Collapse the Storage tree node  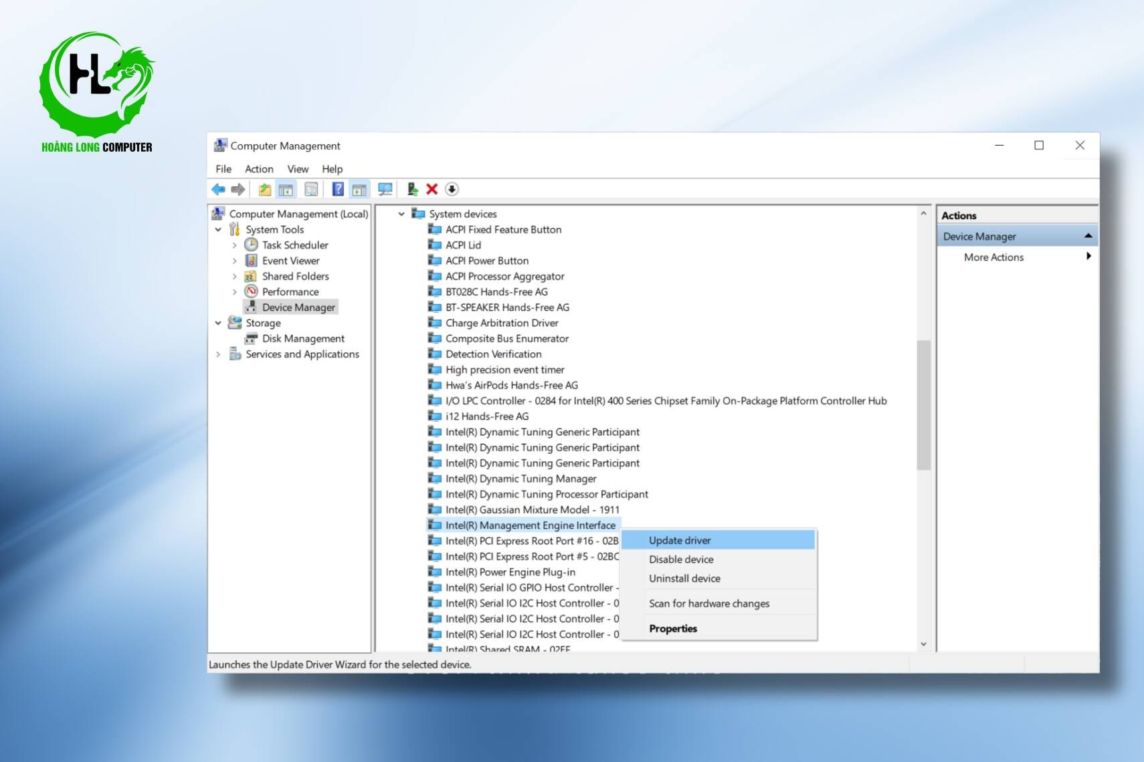point(218,323)
